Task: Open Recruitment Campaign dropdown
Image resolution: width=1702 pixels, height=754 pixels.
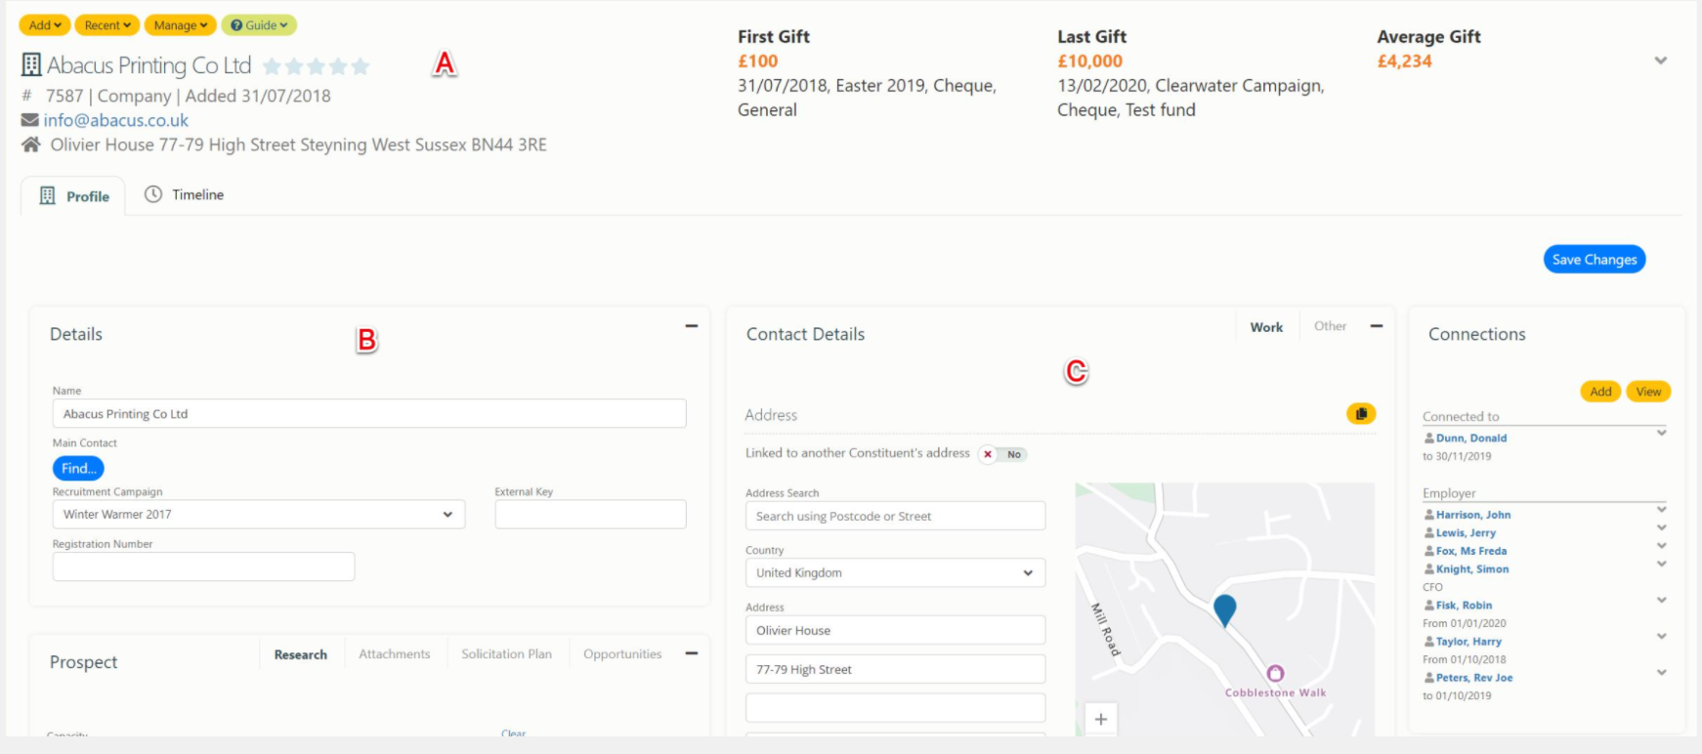Action: pos(259,515)
